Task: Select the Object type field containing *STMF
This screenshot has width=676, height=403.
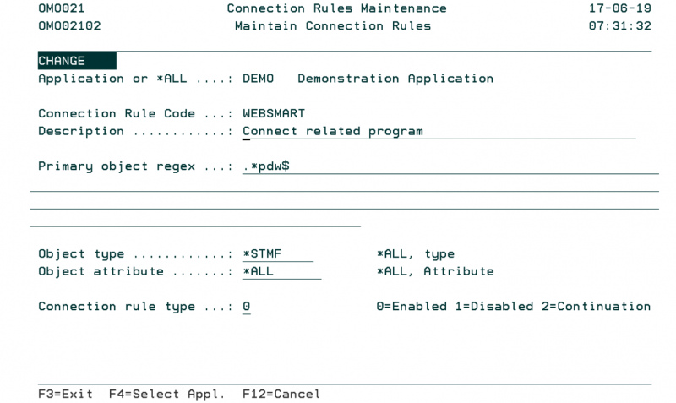Action: 277,254
